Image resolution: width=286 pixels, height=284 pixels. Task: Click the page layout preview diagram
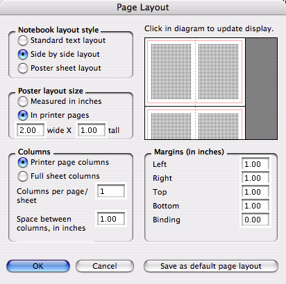[x=211, y=89]
